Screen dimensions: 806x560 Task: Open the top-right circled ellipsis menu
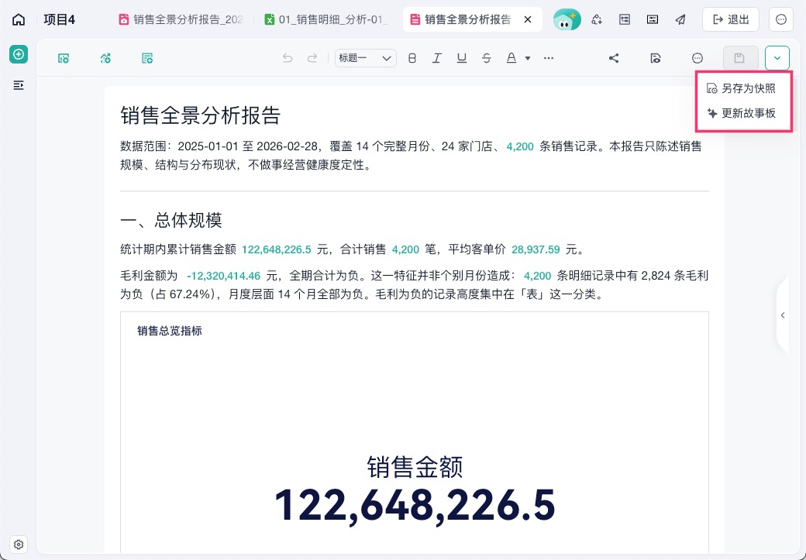coord(781,20)
